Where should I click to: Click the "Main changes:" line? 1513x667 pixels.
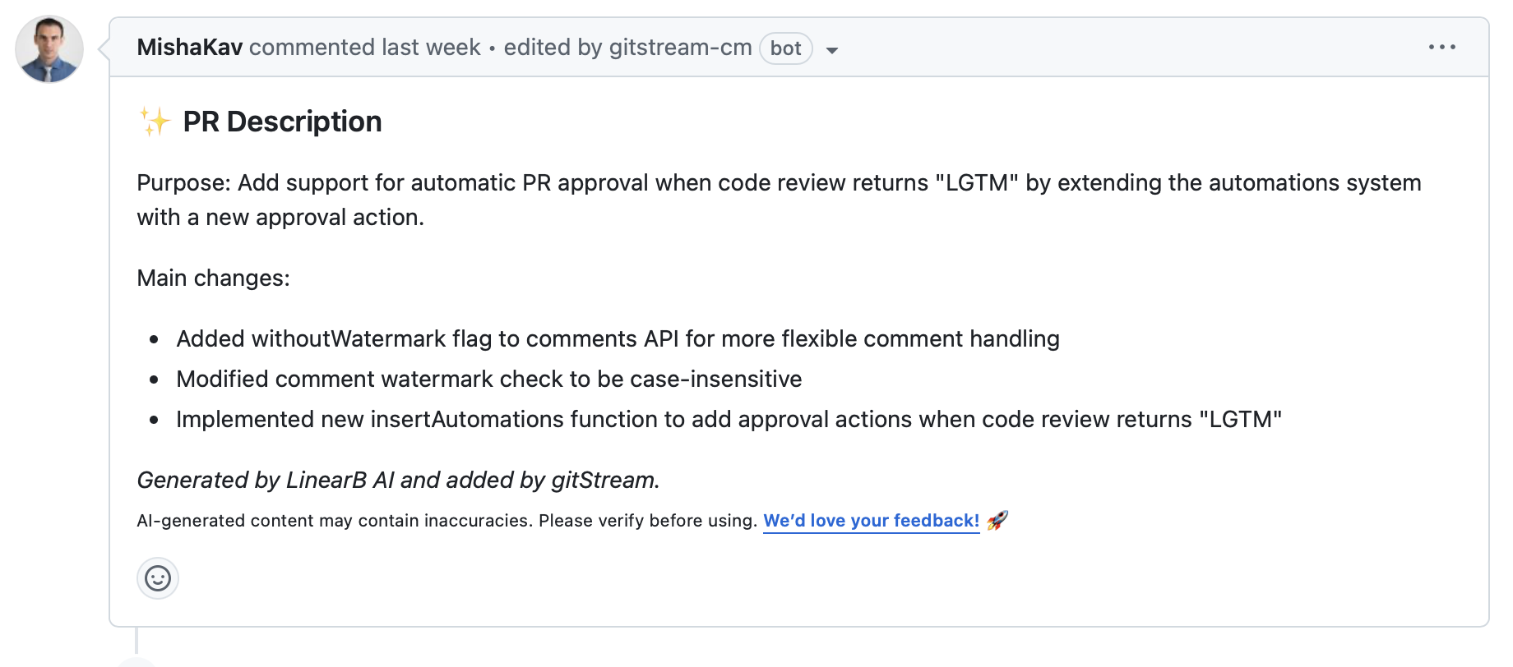click(x=213, y=278)
